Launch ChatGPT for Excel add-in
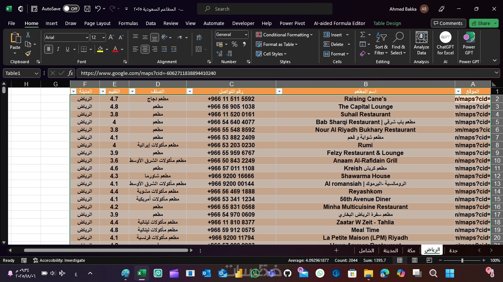The image size is (503, 282). pos(445,43)
